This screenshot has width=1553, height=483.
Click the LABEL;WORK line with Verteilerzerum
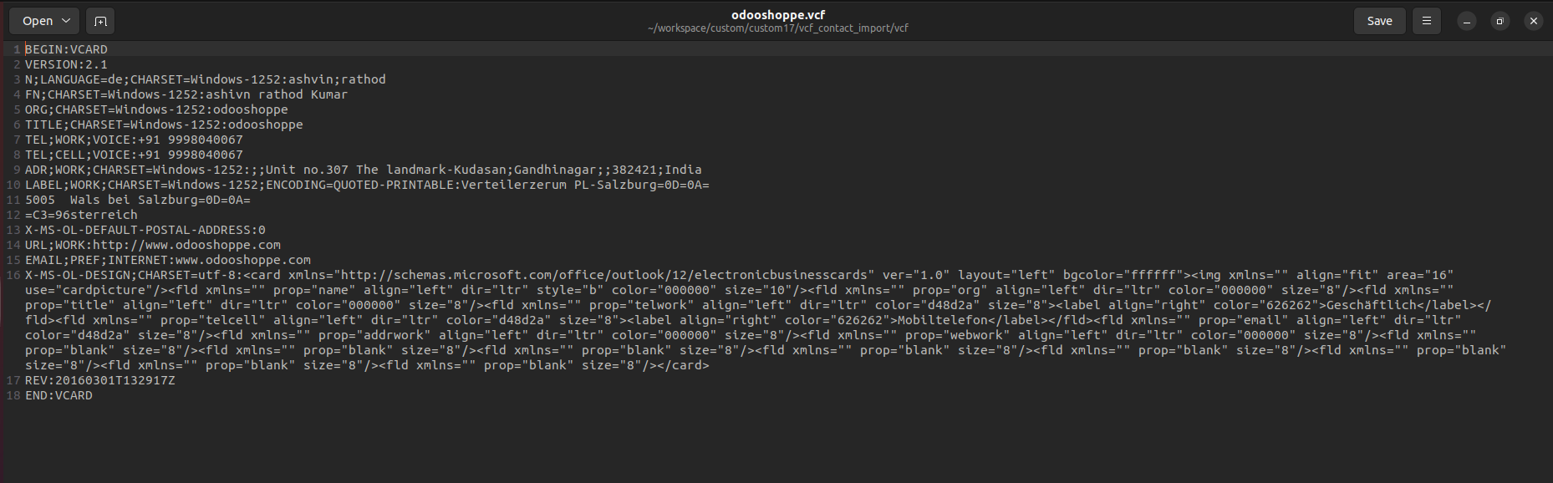[x=367, y=185]
